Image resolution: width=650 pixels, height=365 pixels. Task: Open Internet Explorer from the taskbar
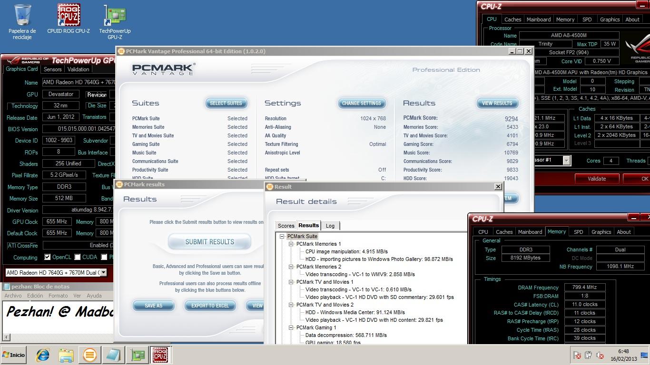(43, 355)
